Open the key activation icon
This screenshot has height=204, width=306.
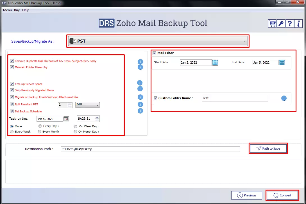pyautogui.click(x=281, y=24)
